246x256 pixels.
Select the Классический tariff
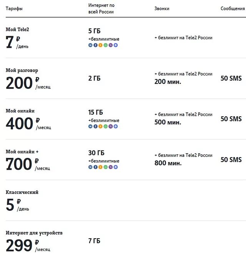[x=22, y=192]
